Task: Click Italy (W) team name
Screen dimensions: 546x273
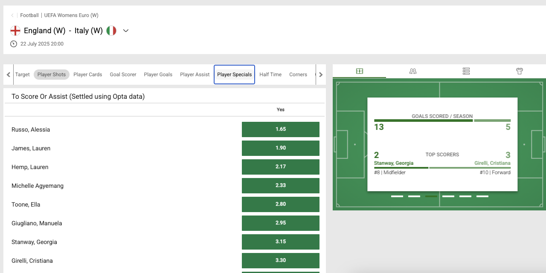Action: [x=89, y=31]
